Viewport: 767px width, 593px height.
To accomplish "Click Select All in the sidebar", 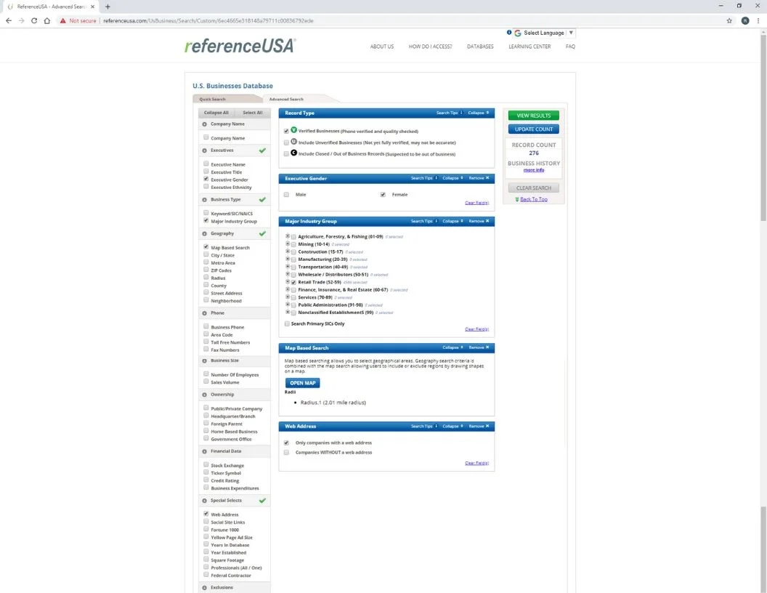I will (253, 113).
